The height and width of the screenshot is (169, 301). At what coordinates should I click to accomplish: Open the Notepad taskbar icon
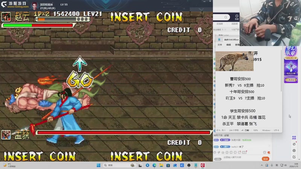coord(196,165)
